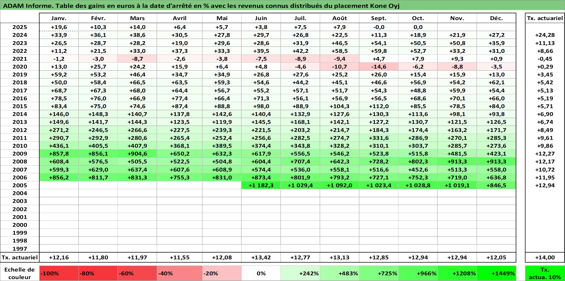Select the "Déc." column header

496,18
